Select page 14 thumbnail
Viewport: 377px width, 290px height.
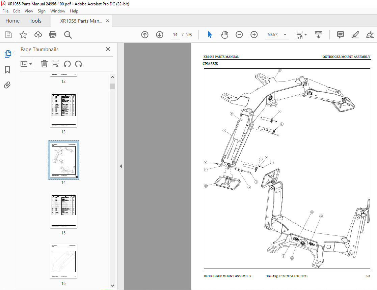(63, 160)
